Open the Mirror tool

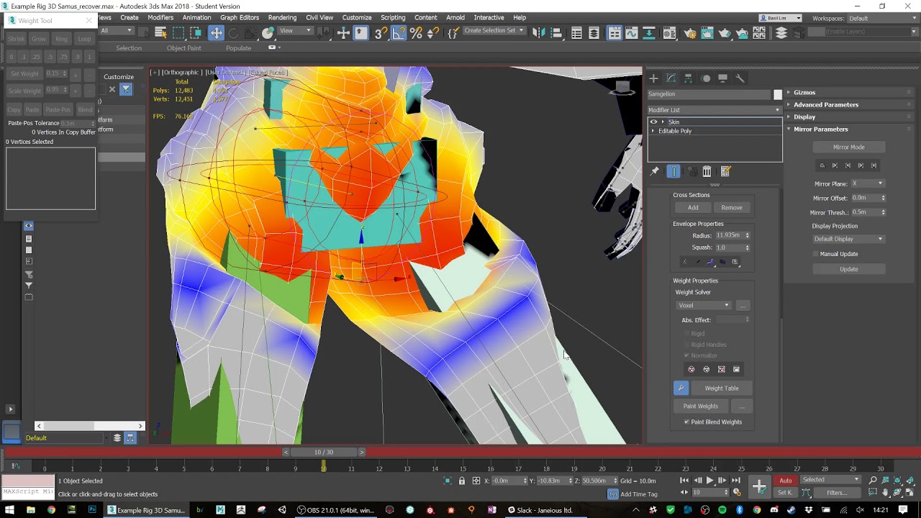tap(539, 32)
